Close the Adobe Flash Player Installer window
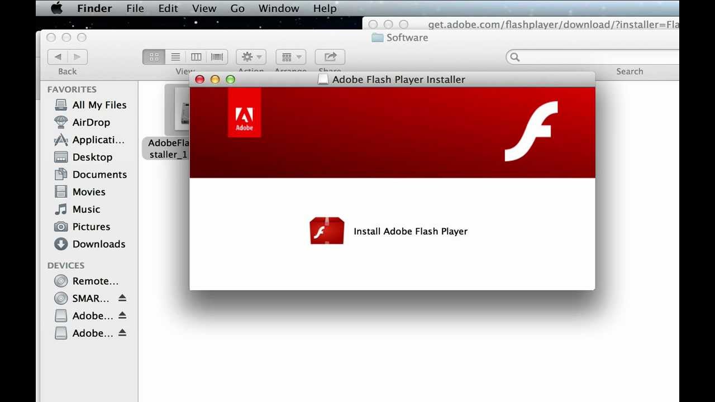Viewport: 715px width, 402px height. tap(199, 79)
